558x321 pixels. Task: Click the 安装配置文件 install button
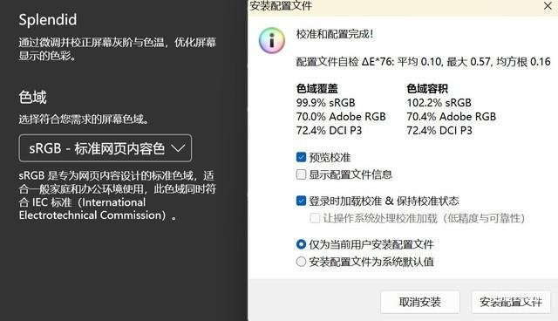(x=511, y=302)
